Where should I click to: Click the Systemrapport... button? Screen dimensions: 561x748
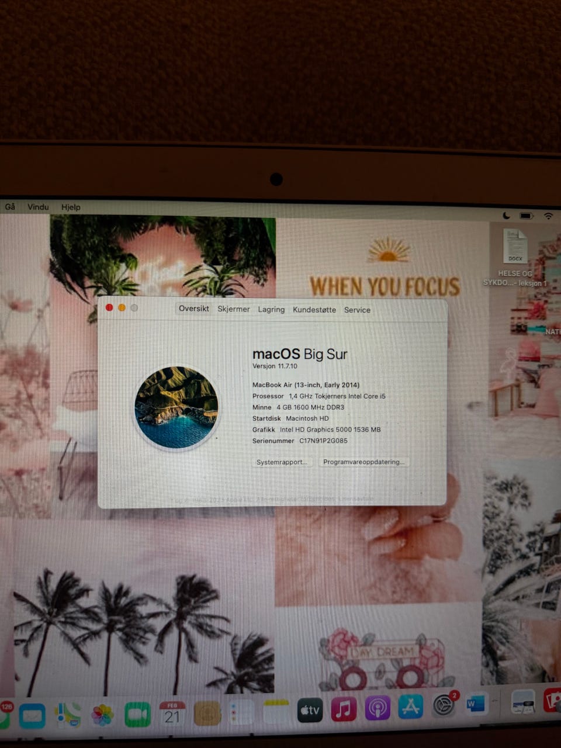coord(282,462)
